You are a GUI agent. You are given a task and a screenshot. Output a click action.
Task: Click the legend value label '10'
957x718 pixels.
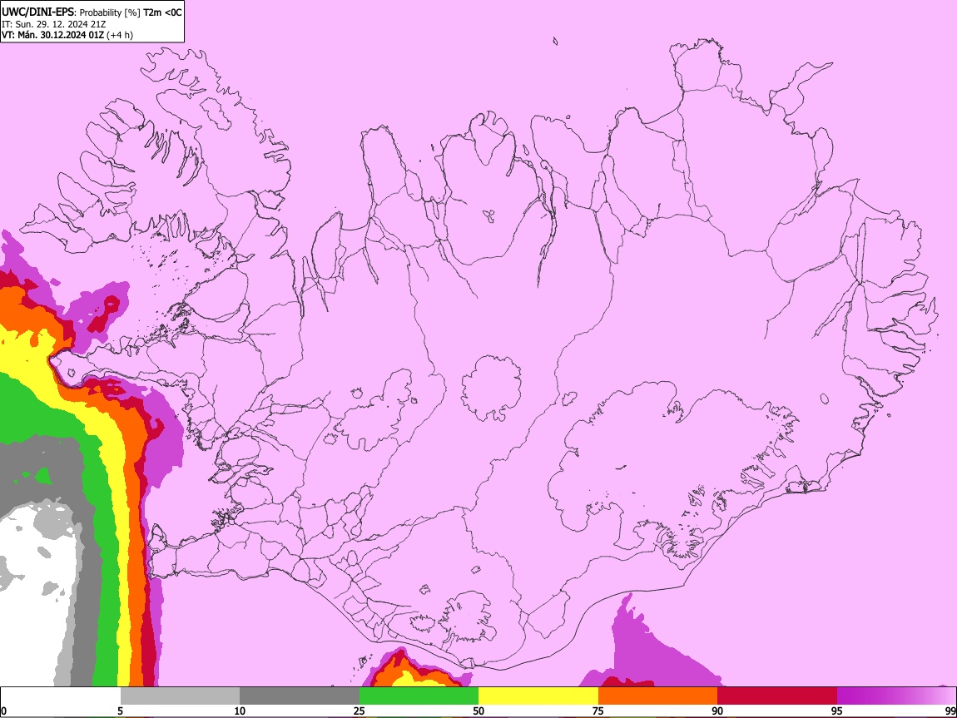[240, 711]
